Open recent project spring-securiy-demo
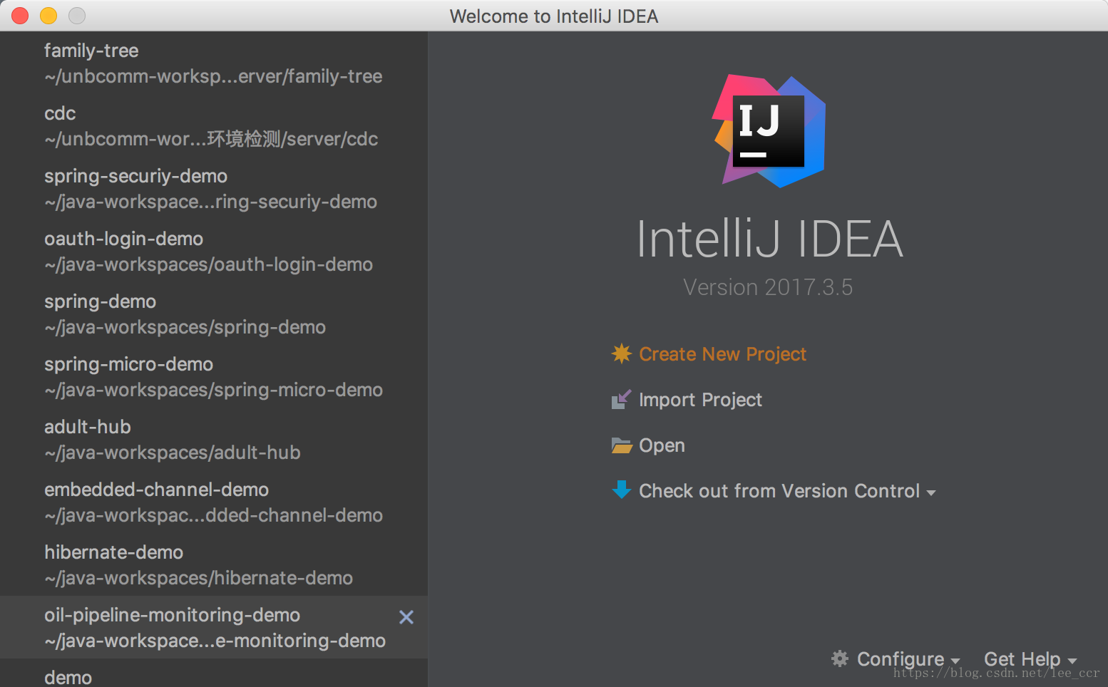This screenshot has width=1108, height=687. point(214,188)
